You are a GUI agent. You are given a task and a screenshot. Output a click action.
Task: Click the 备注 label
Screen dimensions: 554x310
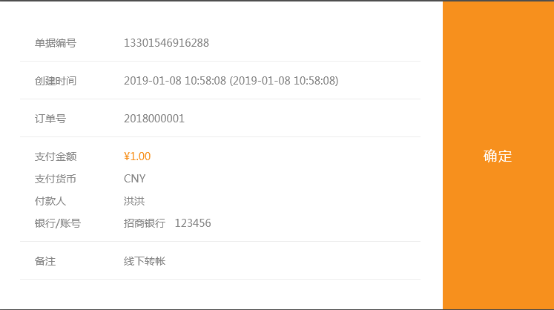coord(45,261)
